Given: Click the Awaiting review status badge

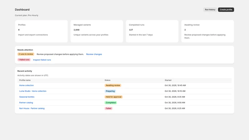Looking at the screenshot, I should pos(113,85).
